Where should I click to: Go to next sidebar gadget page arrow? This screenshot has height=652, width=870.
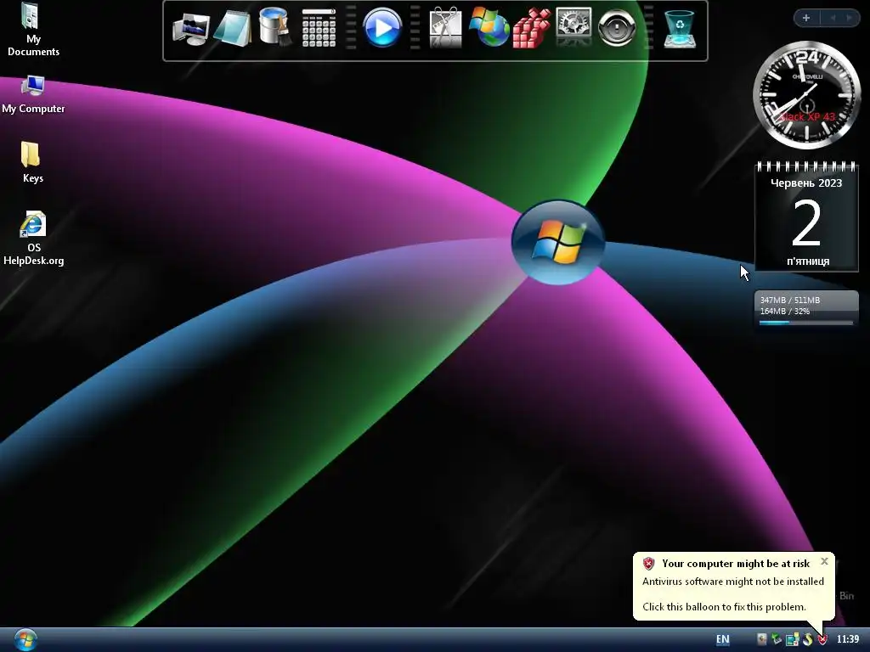tap(849, 18)
